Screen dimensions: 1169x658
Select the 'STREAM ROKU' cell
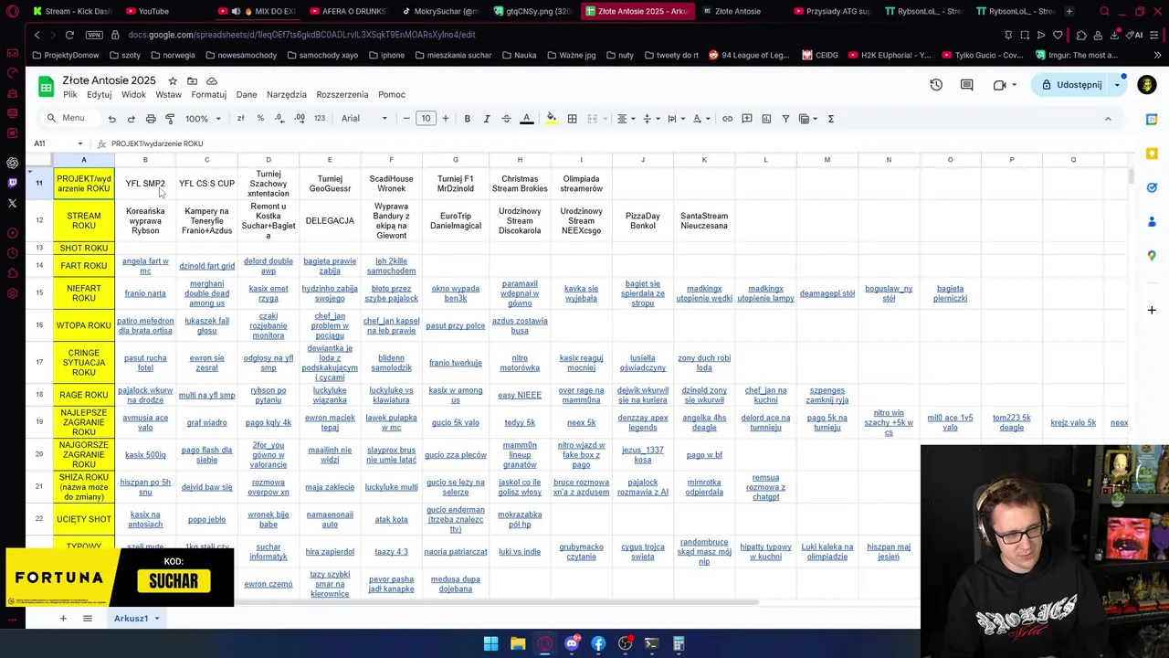(84, 221)
